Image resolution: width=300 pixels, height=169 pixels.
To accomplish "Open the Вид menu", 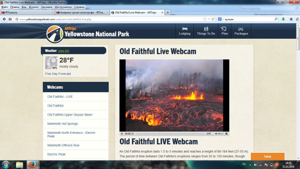I will click(24, 7).
